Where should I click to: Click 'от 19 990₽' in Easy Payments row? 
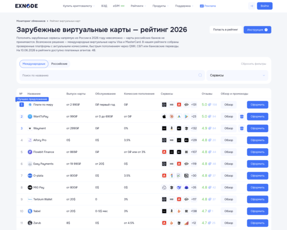(x=73, y=164)
